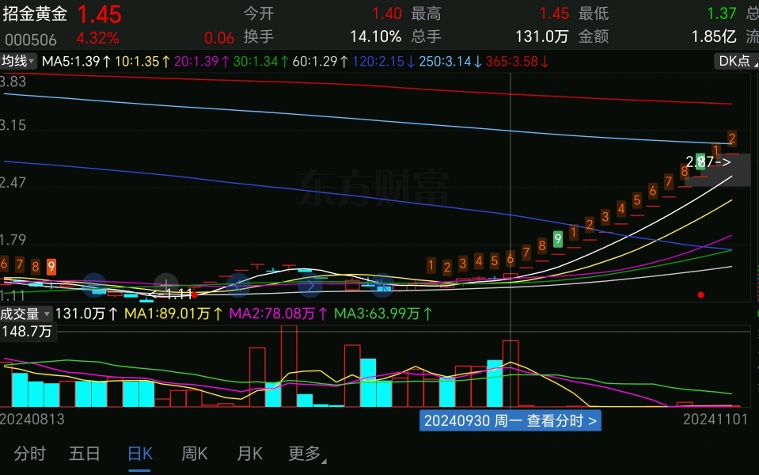
Task: Expand the 更多 period menu
Action: coord(307,454)
